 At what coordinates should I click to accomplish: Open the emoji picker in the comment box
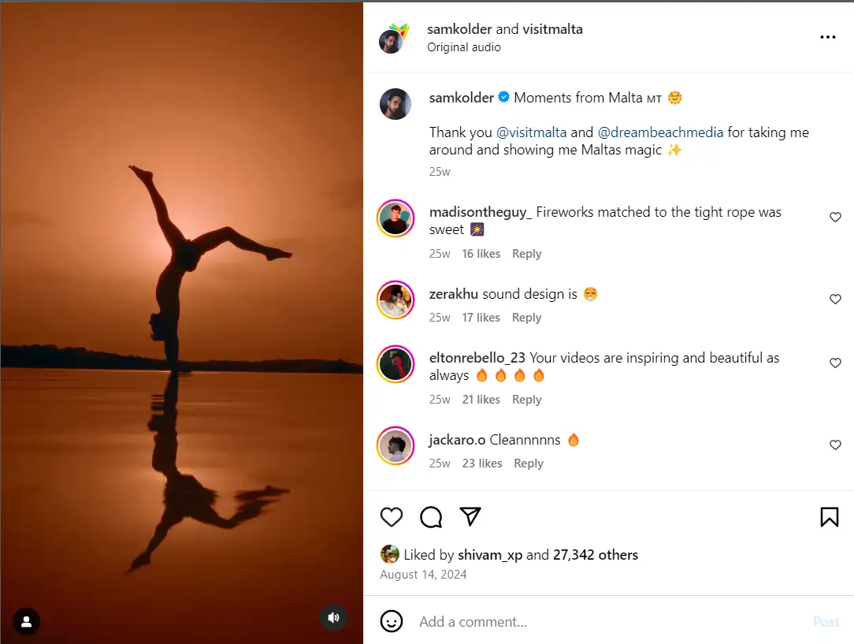point(392,621)
